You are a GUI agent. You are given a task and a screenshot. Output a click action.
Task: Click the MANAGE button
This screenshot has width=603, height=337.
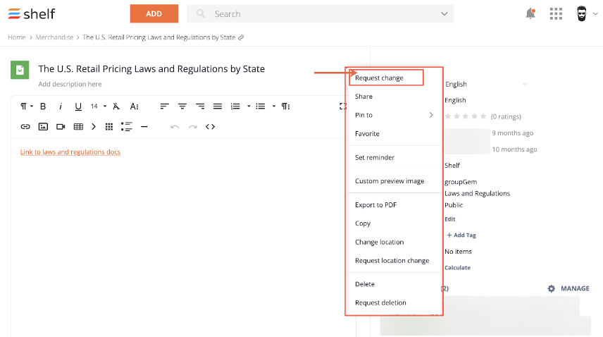tap(568, 288)
